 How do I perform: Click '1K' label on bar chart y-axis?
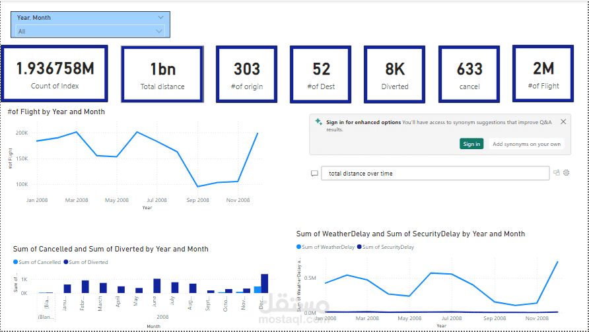(24, 279)
